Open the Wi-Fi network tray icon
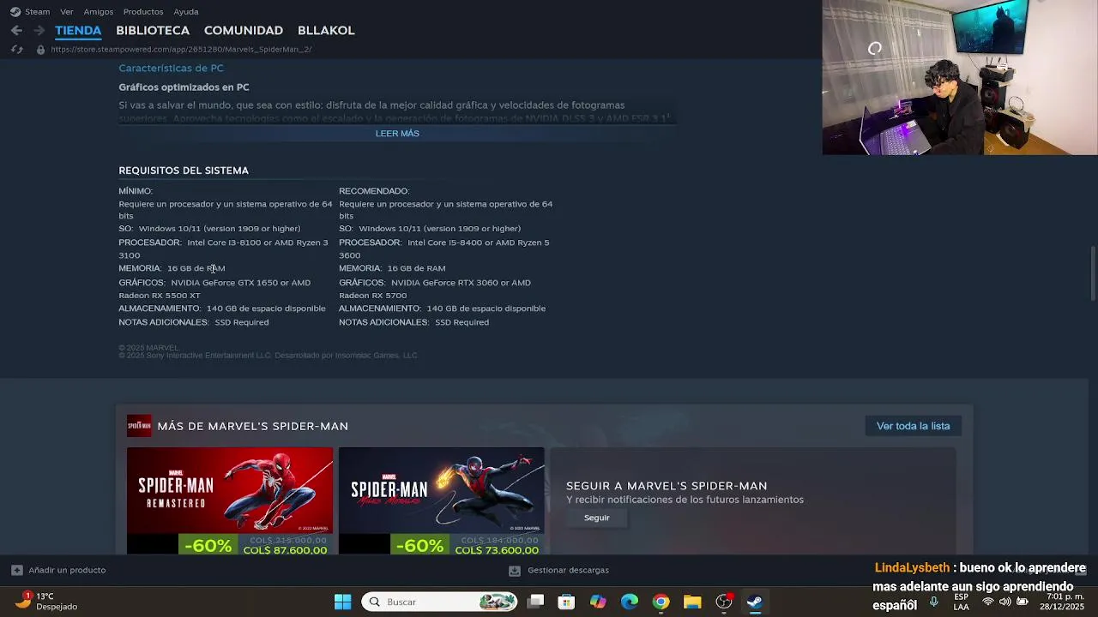Viewport: 1098px width, 617px height. (x=988, y=602)
